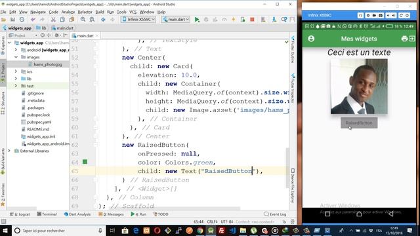The height and width of the screenshot is (236, 420).
Task: Expand the ios folder in tree
Action: click(16, 71)
